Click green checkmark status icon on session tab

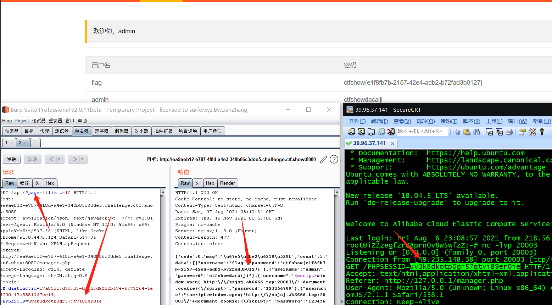(349, 143)
